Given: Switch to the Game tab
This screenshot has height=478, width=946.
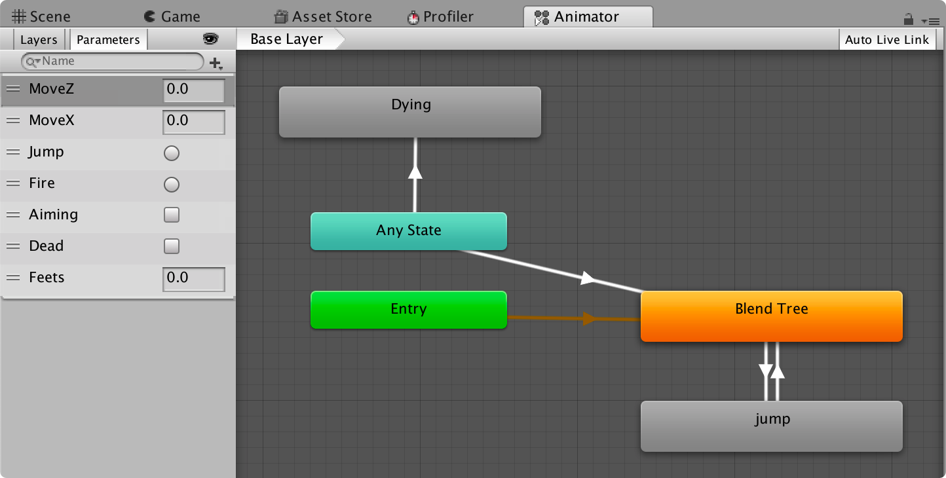Looking at the screenshot, I should pos(172,16).
